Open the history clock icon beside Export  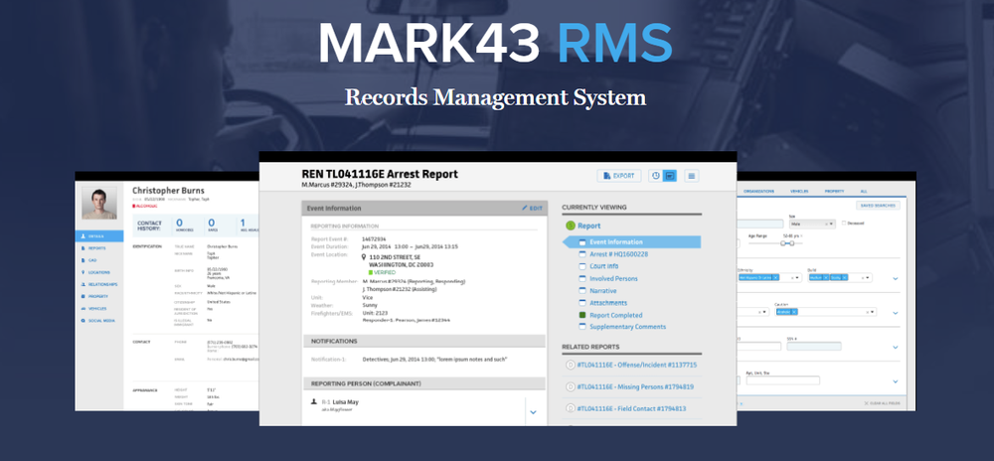pyautogui.click(x=656, y=176)
